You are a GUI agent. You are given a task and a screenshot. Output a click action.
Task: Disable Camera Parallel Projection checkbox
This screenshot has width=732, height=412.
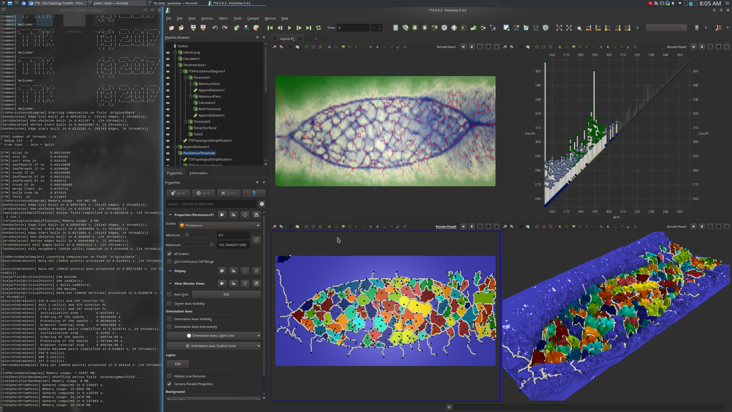pos(169,384)
